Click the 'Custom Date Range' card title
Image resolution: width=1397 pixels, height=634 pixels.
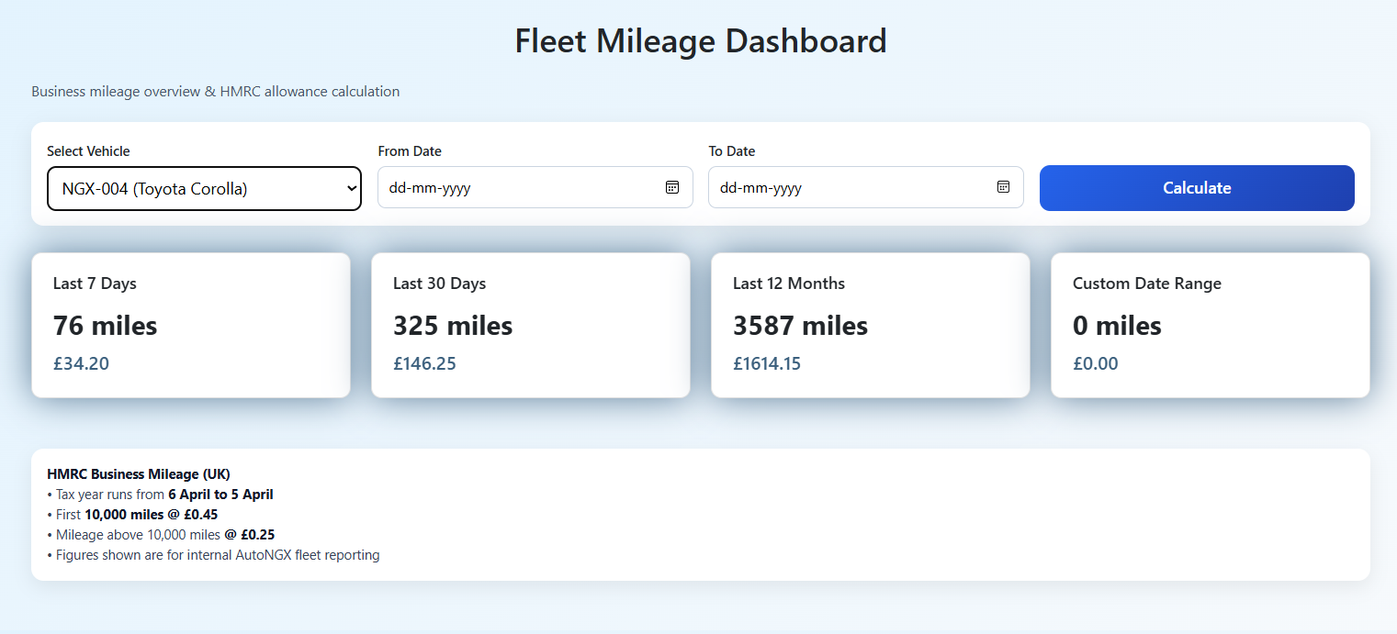tap(1146, 284)
